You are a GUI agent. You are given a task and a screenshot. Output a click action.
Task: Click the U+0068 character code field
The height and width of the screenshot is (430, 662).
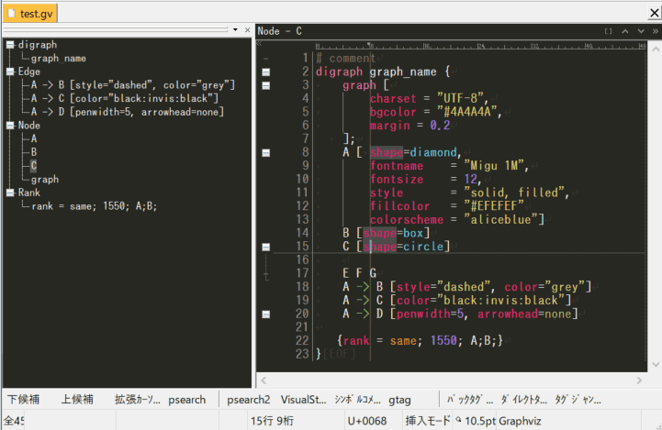pos(367,420)
